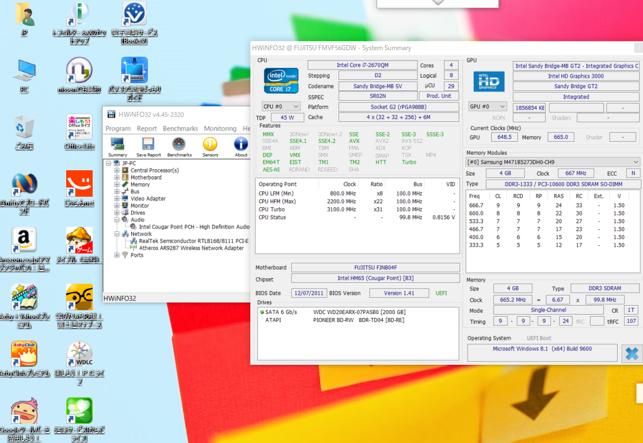
Task: Open the nissen shopping shortcut
Action: click(79, 76)
